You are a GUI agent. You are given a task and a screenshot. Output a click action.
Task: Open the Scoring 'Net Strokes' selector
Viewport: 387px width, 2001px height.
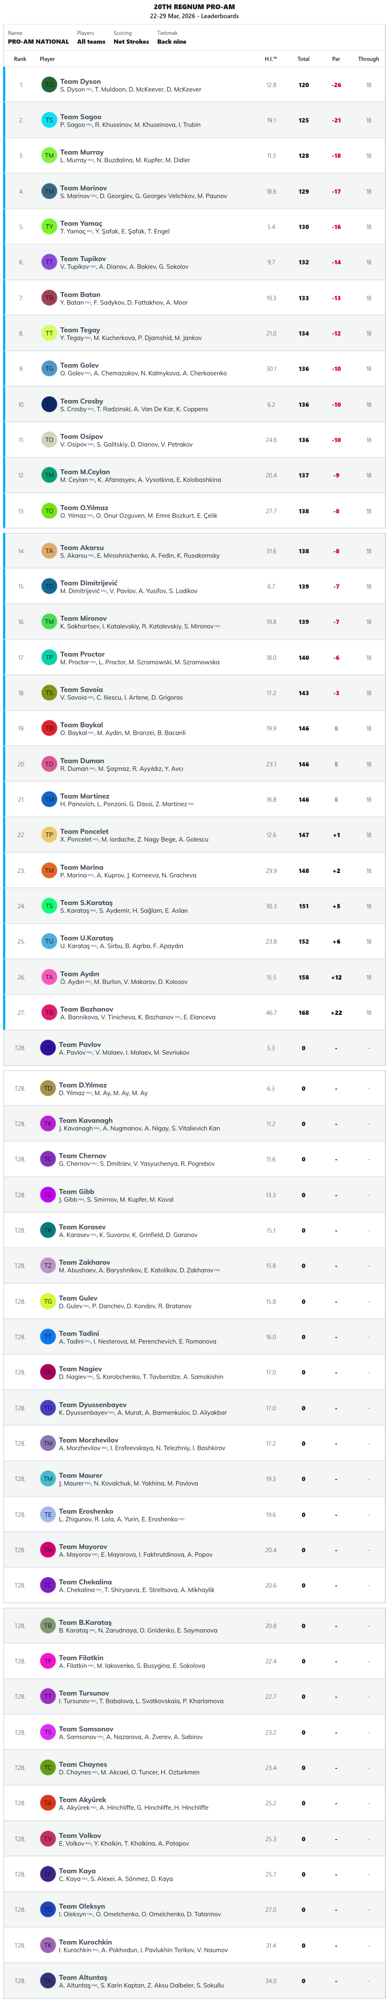point(131,42)
